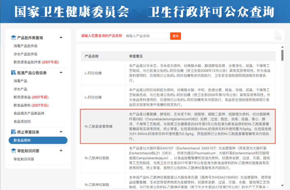Click the red 请输入您要查询的产品名称 label

click(102, 36)
